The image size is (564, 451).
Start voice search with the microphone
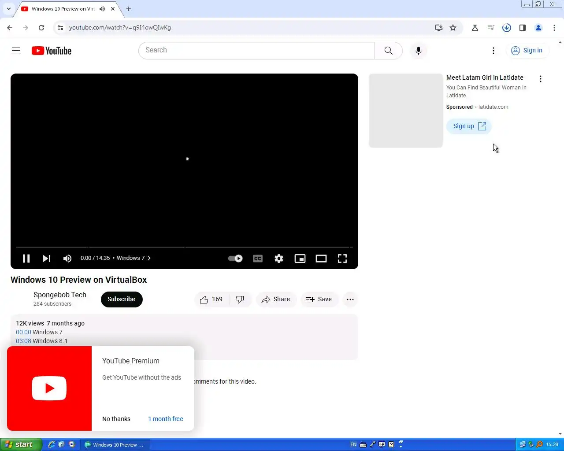click(x=419, y=51)
